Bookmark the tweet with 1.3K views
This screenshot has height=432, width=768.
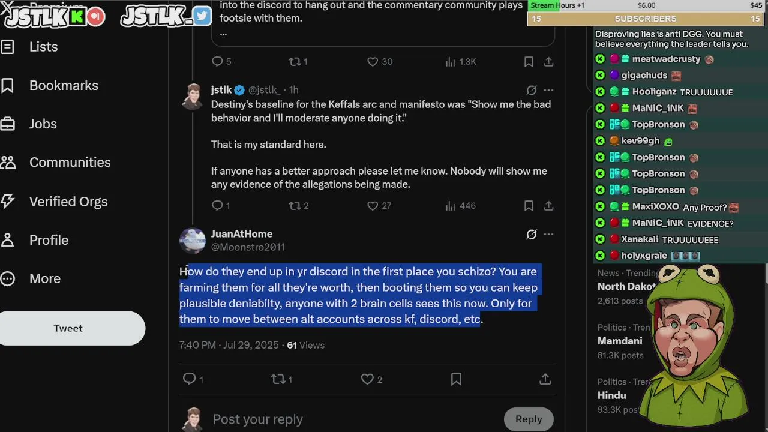pos(529,62)
